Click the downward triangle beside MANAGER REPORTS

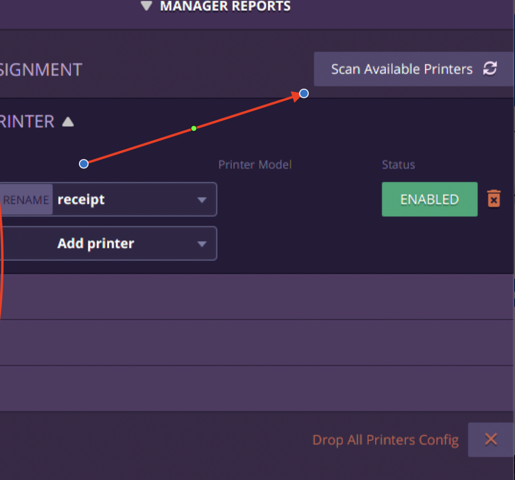146,7
